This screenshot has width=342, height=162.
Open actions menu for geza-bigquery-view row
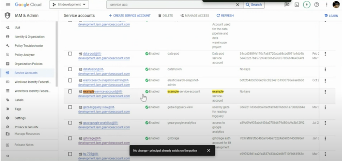[325, 107]
